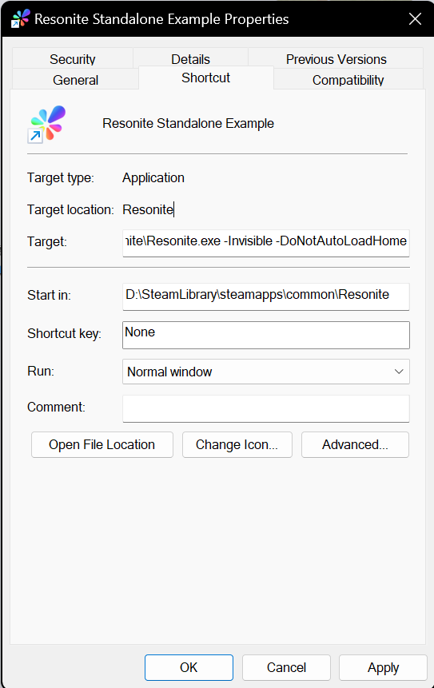Confirm with the OK button

tap(189, 667)
